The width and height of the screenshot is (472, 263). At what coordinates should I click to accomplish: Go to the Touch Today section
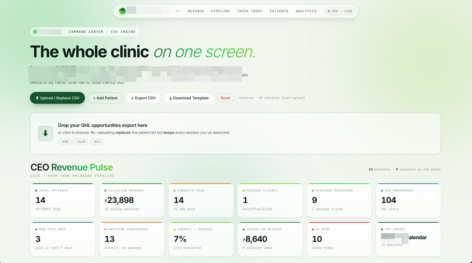(250, 11)
